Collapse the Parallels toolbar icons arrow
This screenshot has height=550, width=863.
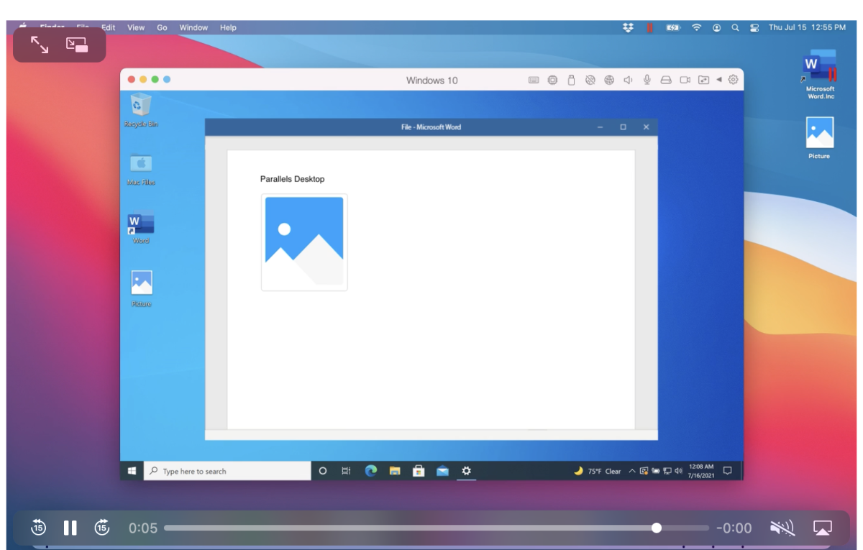click(x=718, y=80)
